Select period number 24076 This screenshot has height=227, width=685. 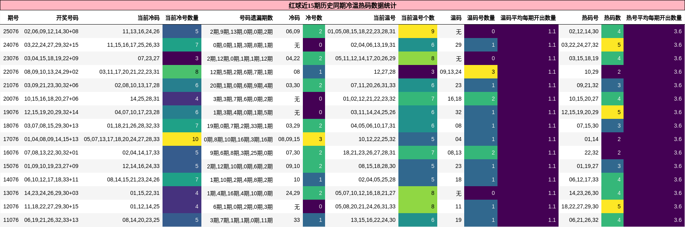click(x=11, y=45)
